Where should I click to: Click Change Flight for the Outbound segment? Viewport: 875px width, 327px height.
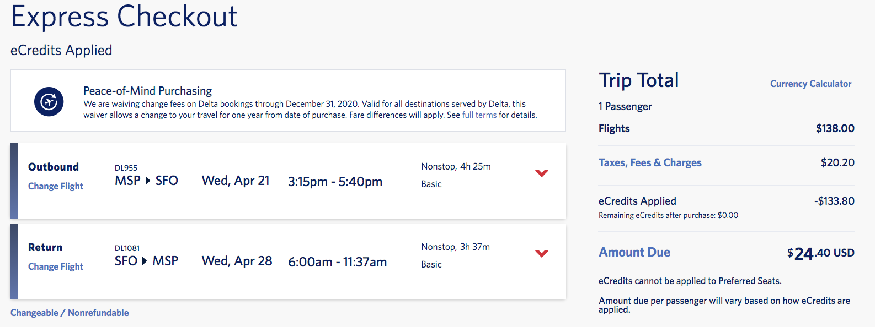click(55, 186)
